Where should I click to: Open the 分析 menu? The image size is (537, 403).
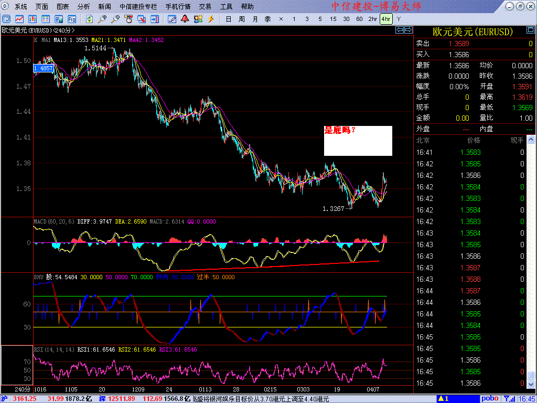tap(83, 6)
